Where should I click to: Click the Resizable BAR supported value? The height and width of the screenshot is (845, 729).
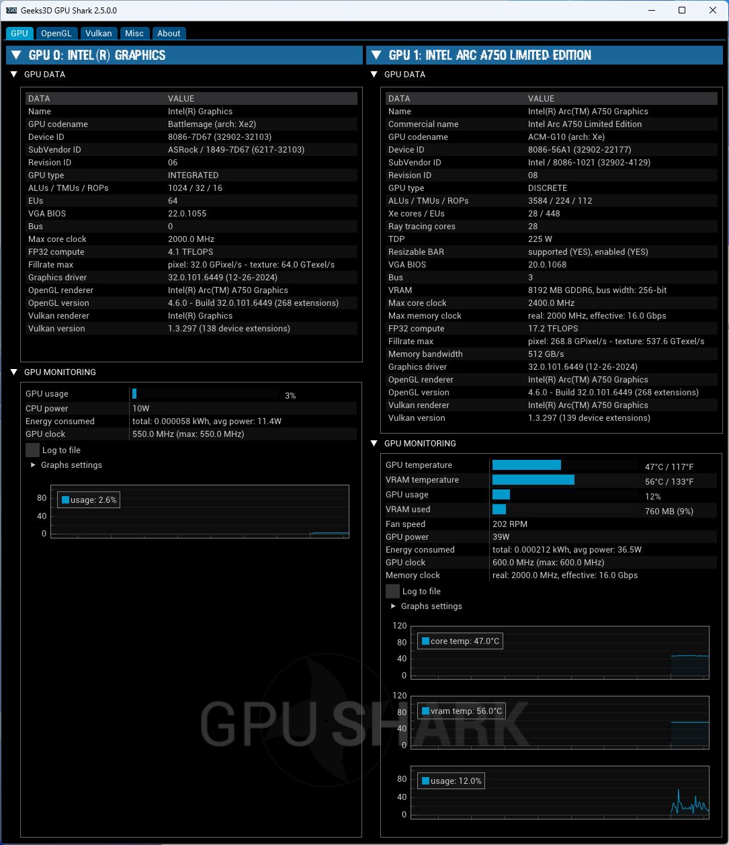pos(588,252)
